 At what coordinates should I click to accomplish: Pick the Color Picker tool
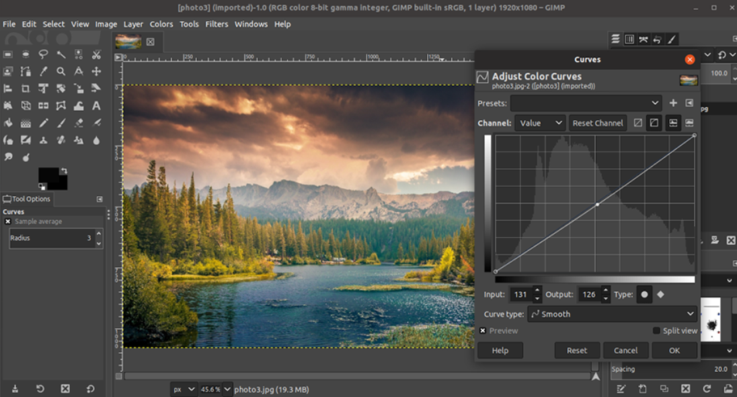(43, 71)
